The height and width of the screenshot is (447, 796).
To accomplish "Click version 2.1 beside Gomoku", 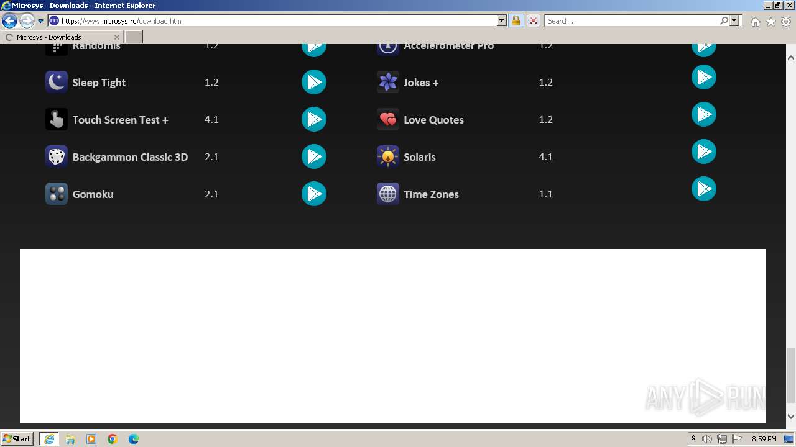I will (211, 194).
